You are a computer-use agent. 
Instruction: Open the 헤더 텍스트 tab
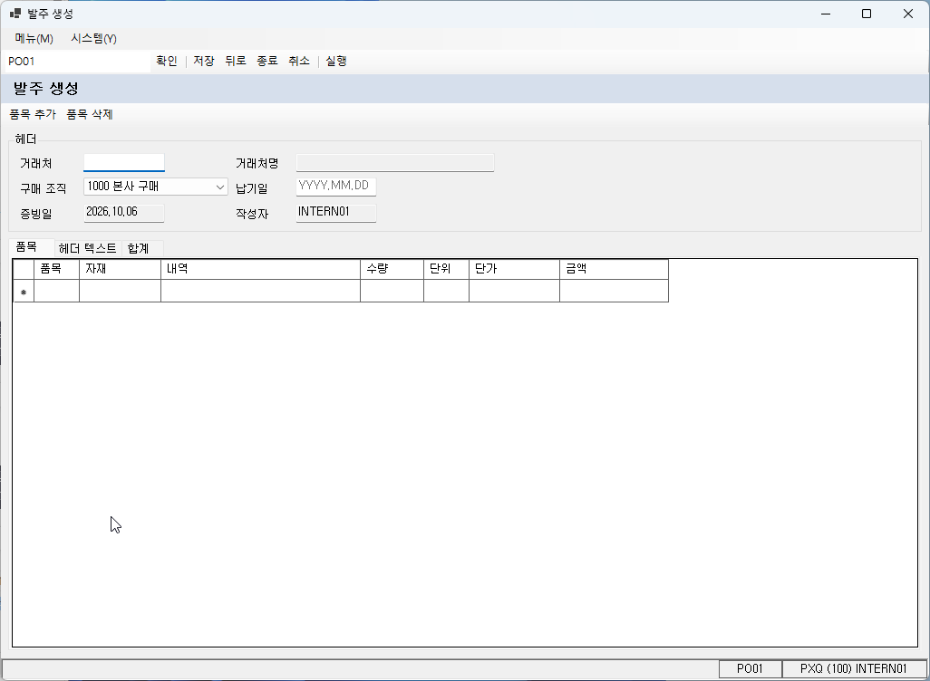pos(88,248)
